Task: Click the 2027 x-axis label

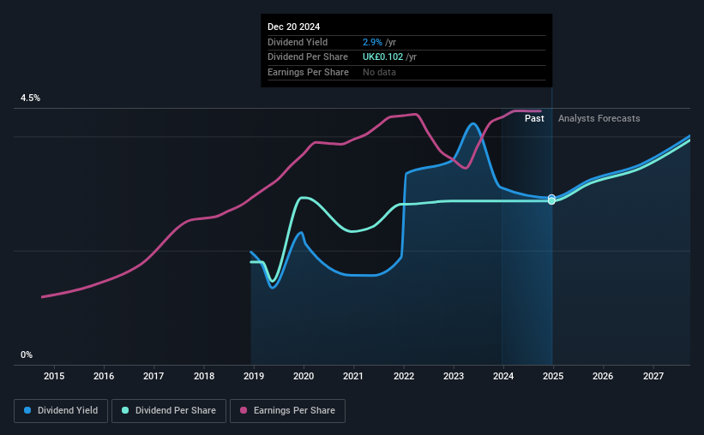Action: pyautogui.click(x=653, y=376)
